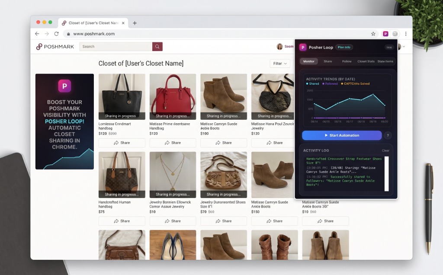
Task: Open the blue high heels photo
Action: point(173,245)
